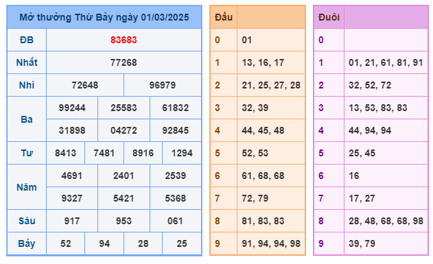Viewport: 433px width, 264px height.
Task: Select Đầu values 32, 39
Action: coord(255,108)
